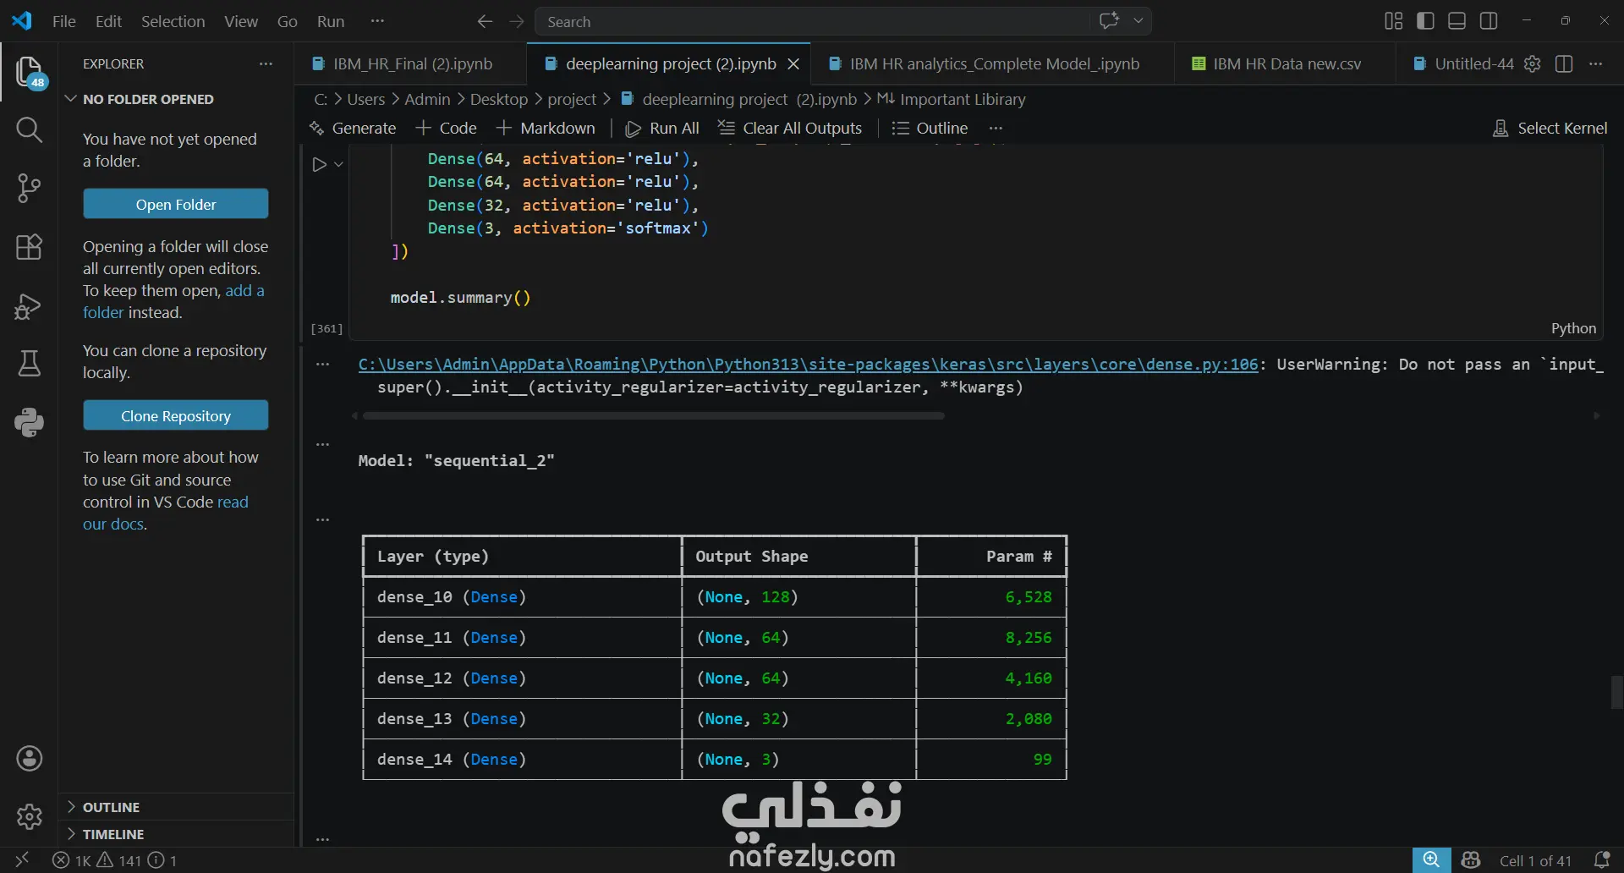The height and width of the screenshot is (873, 1624).
Task: Open the Go menu
Action: point(288,21)
